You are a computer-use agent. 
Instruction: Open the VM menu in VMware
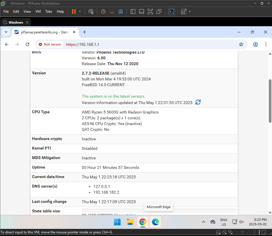pyautogui.click(x=38, y=12)
